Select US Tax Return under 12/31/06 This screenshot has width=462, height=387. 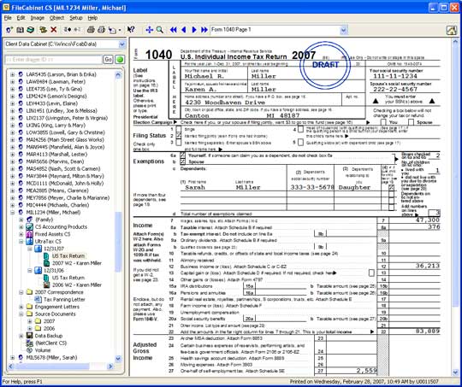tap(68, 278)
